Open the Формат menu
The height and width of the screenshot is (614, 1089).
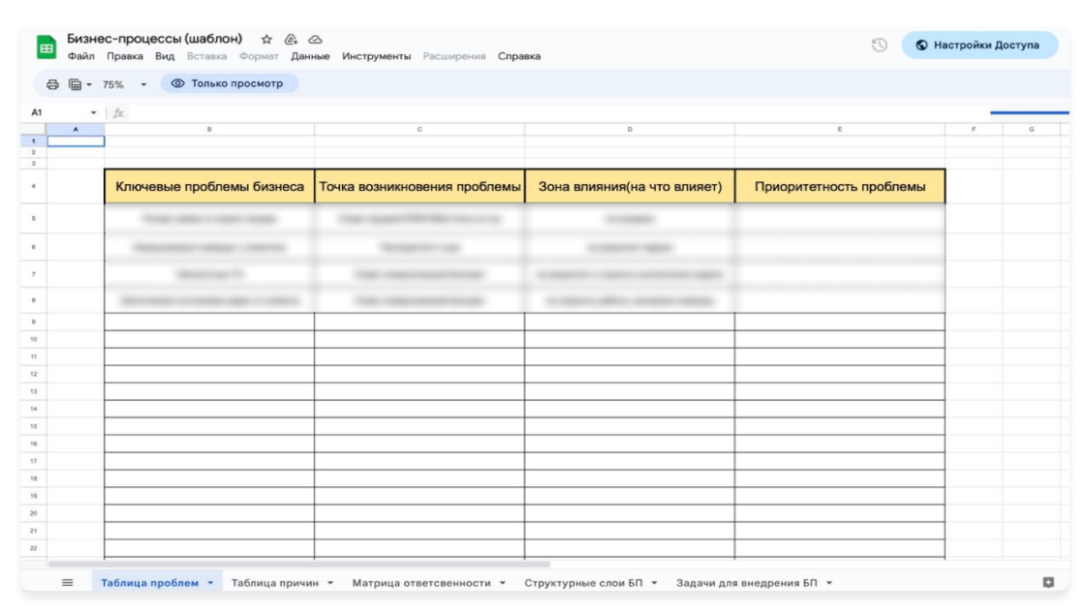[x=259, y=56]
